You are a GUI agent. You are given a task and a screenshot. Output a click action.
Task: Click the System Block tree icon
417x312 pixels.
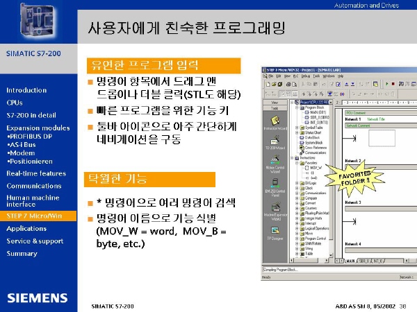(x=302, y=142)
